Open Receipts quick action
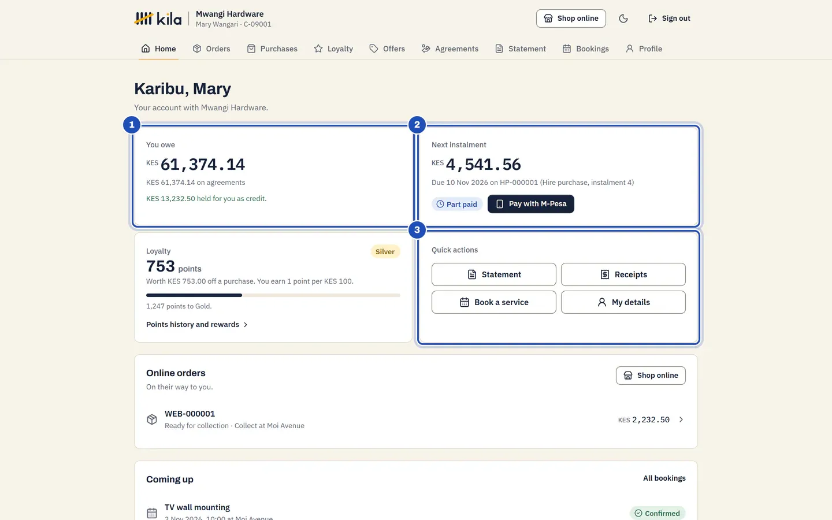Screen dimensions: 832x520 (623, 274)
